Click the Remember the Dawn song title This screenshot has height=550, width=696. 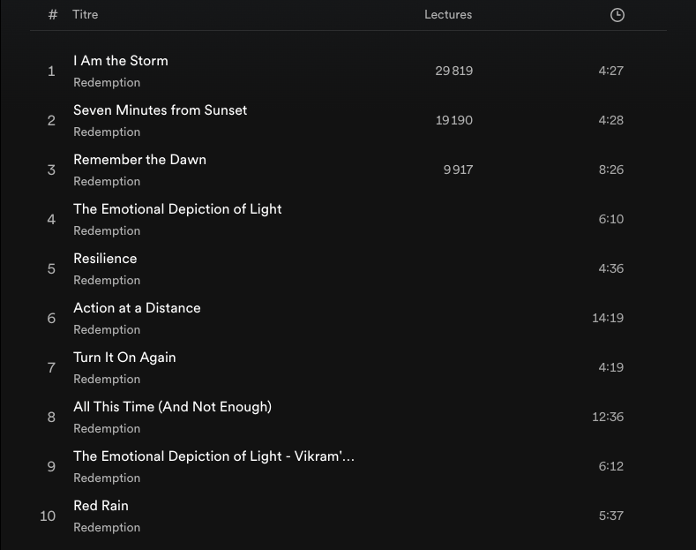pos(139,160)
